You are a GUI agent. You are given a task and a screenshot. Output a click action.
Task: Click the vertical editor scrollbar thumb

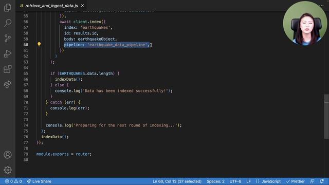click(x=326, y=117)
